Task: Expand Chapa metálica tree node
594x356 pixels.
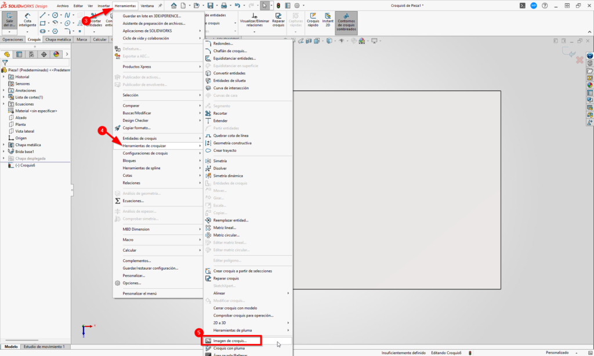Action: click(4, 145)
